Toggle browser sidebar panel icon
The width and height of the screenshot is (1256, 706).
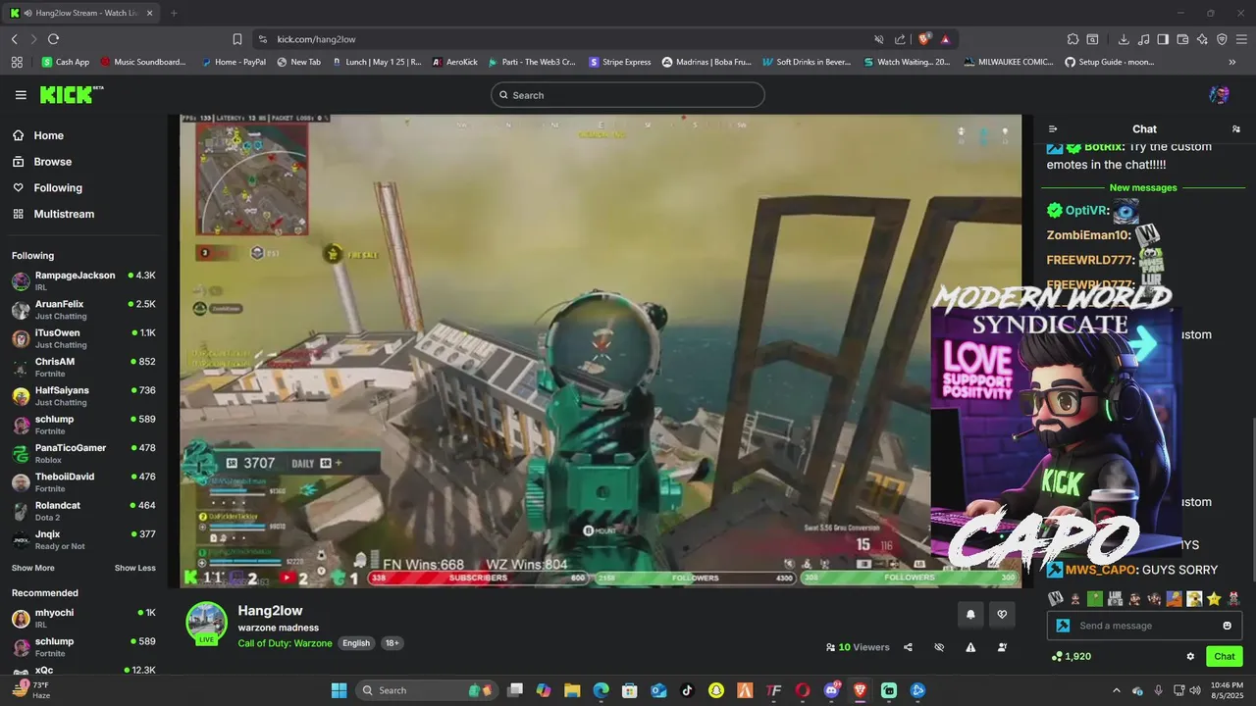click(x=1163, y=39)
